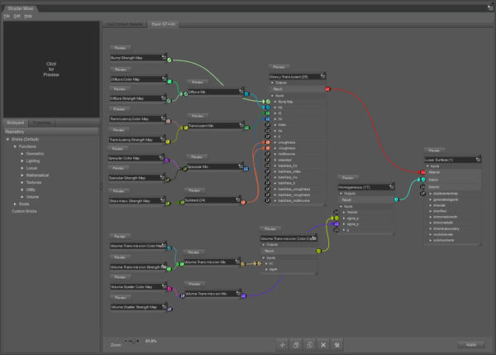
Task: Collapse the Bricks (Default) tree node
Action: pos(8,139)
